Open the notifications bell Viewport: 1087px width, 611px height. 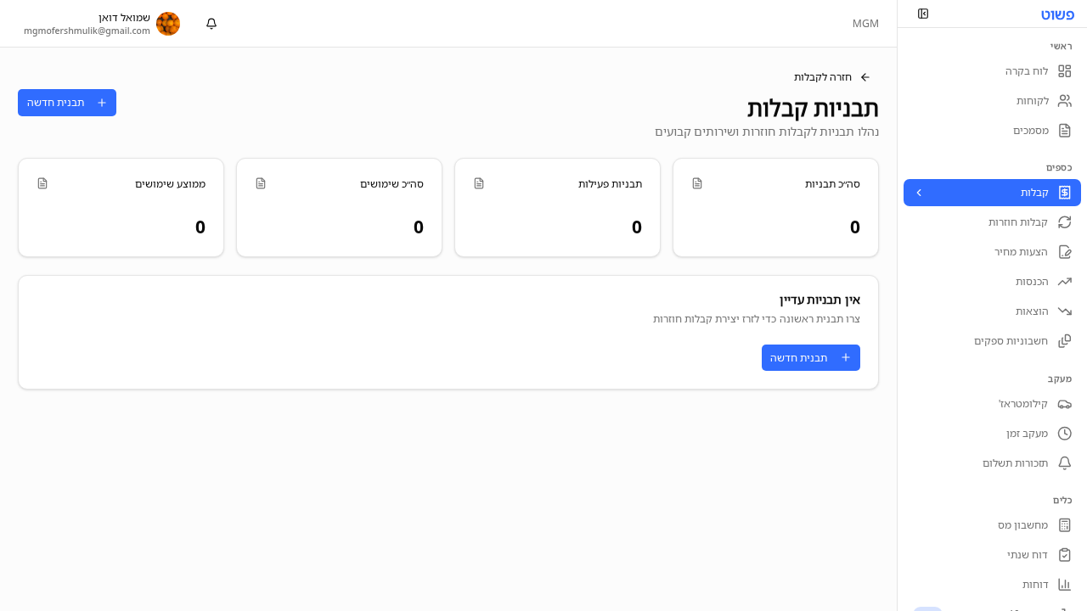tap(211, 24)
